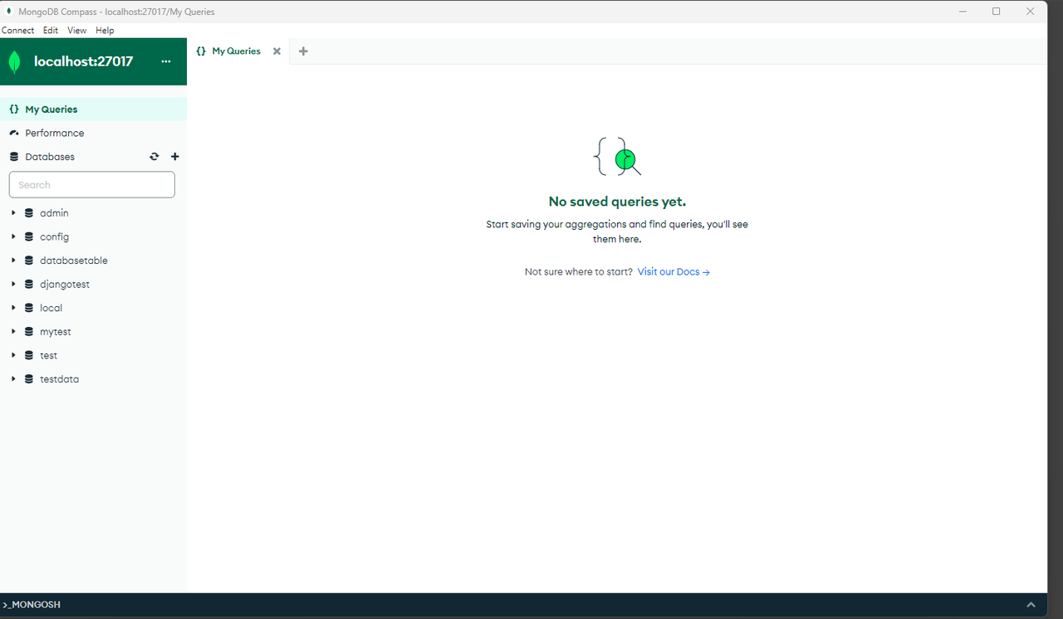
Task: Open the Databases overview
Action: 50,157
